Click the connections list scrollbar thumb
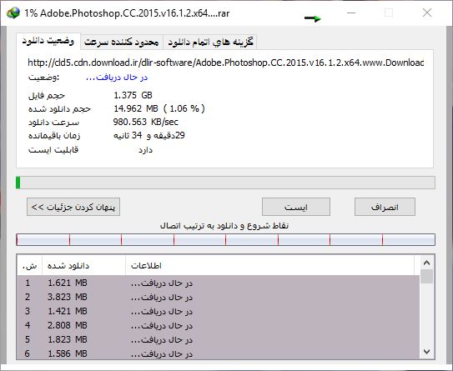This screenshot has width=453, height=371. (426, 277)
